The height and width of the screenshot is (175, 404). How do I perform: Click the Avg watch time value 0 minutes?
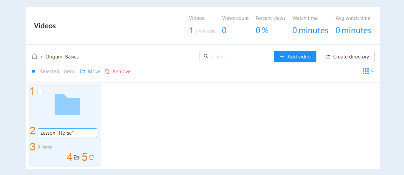(353, 31)
